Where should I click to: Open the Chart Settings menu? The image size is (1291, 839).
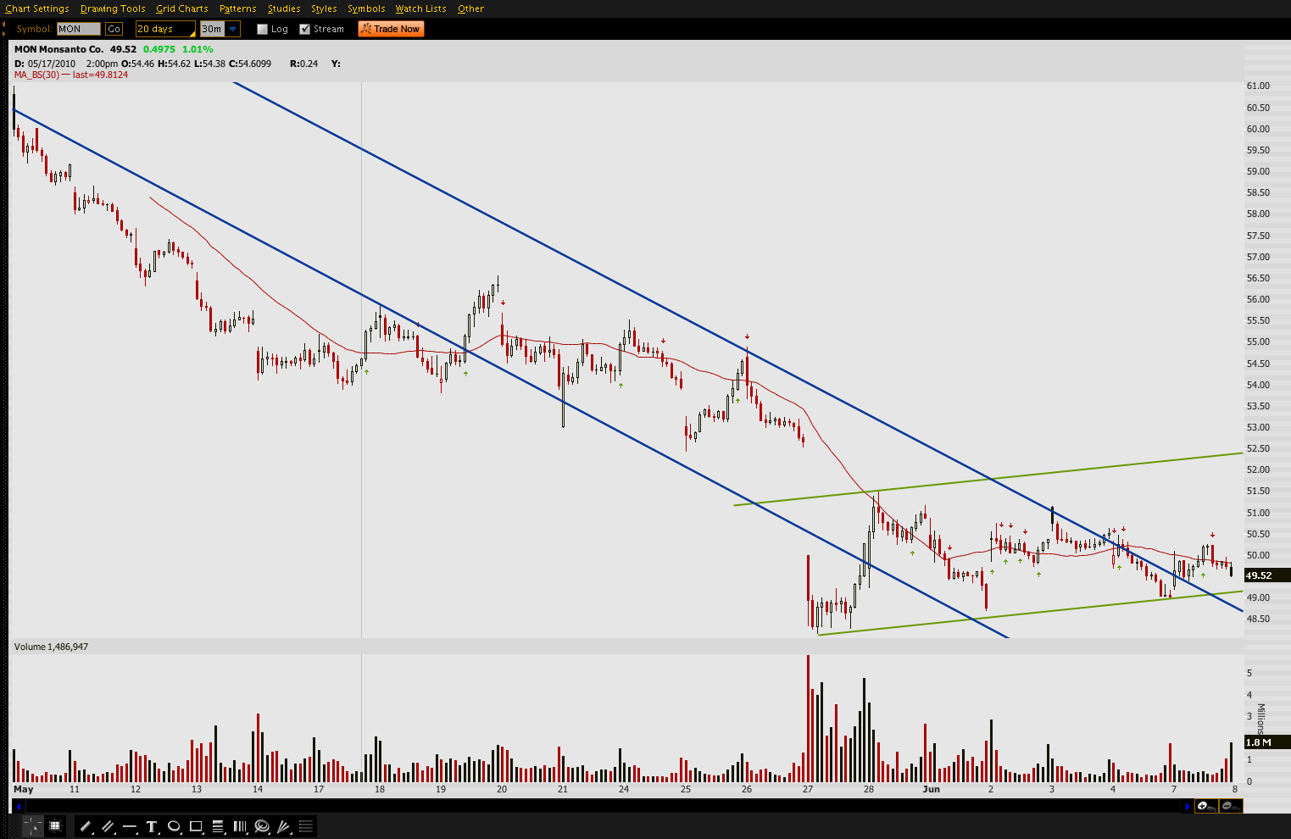[37, 8]
